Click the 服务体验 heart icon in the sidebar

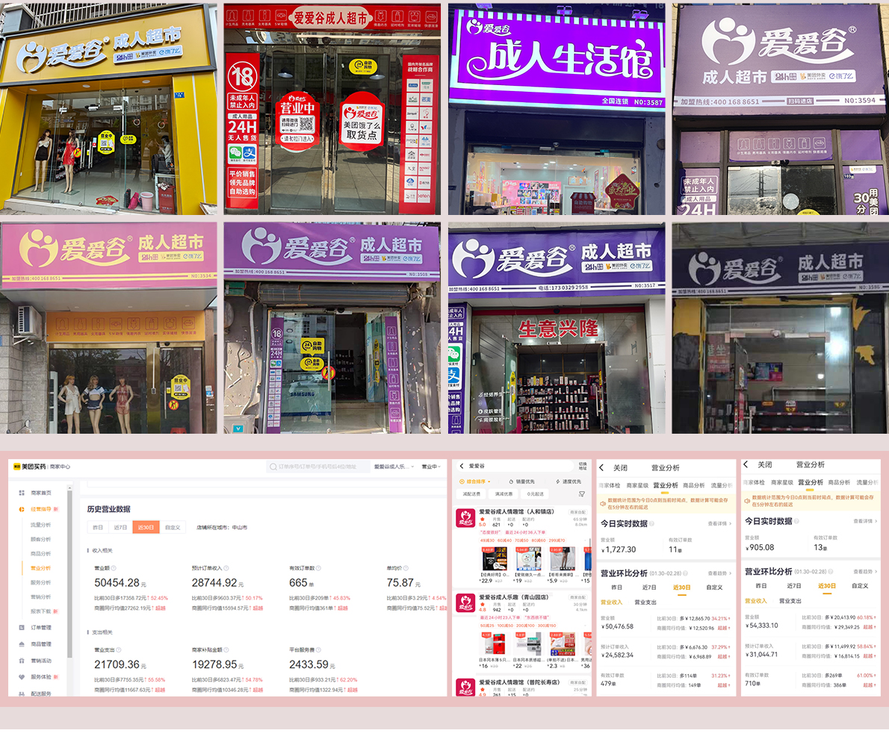(22, 677)
